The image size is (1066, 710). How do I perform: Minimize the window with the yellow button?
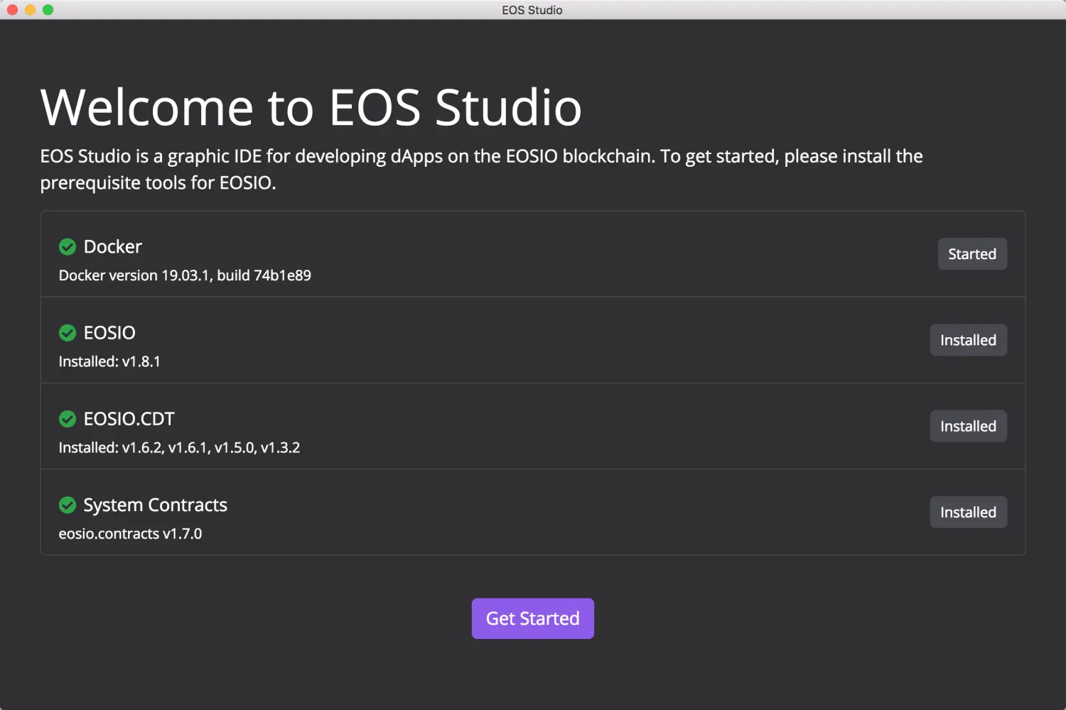(30, 10)
